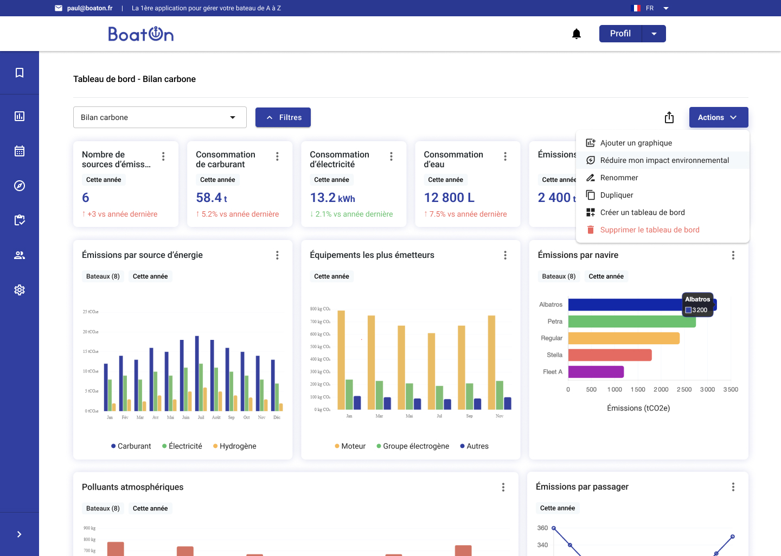This screenshot has width=781, height=556.
Task: Click the notification bell icon
Action: [x=576, y=33]
